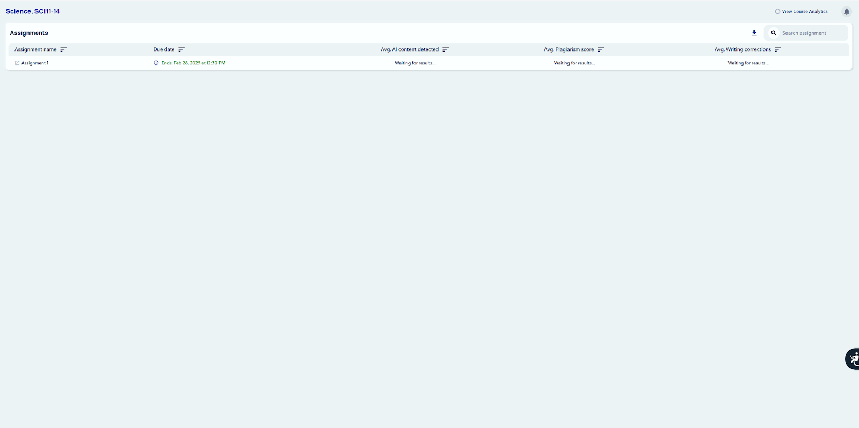
Task: Open the Science, SCI11-14 course title
Action: (33, 11)
